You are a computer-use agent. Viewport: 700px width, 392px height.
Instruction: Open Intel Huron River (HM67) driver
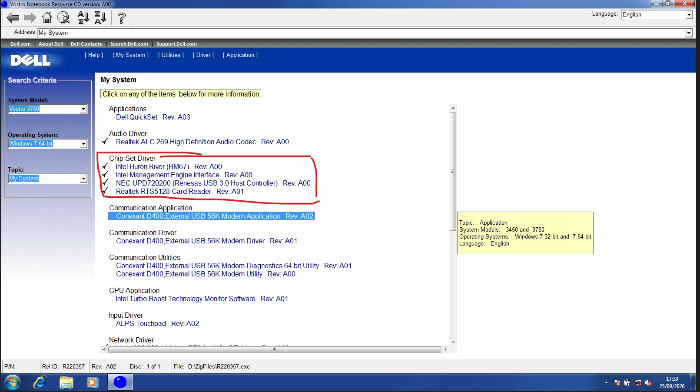click(x=169, y=167)
